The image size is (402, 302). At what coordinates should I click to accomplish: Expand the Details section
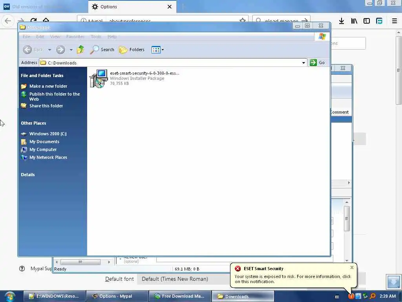click(28, 175)
